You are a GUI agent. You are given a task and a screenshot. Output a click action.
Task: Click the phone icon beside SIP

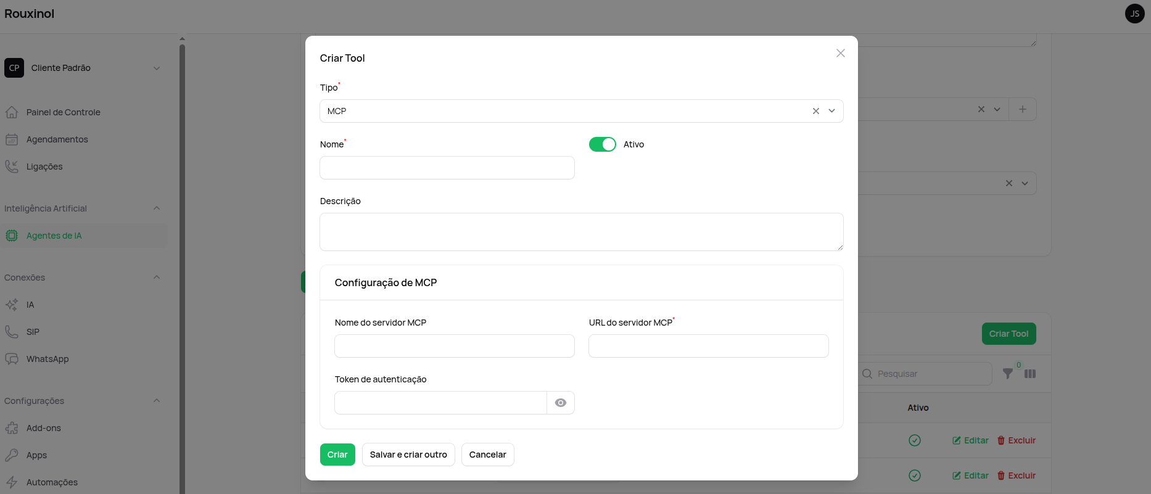pyautogui.click(x=12, y=332)
